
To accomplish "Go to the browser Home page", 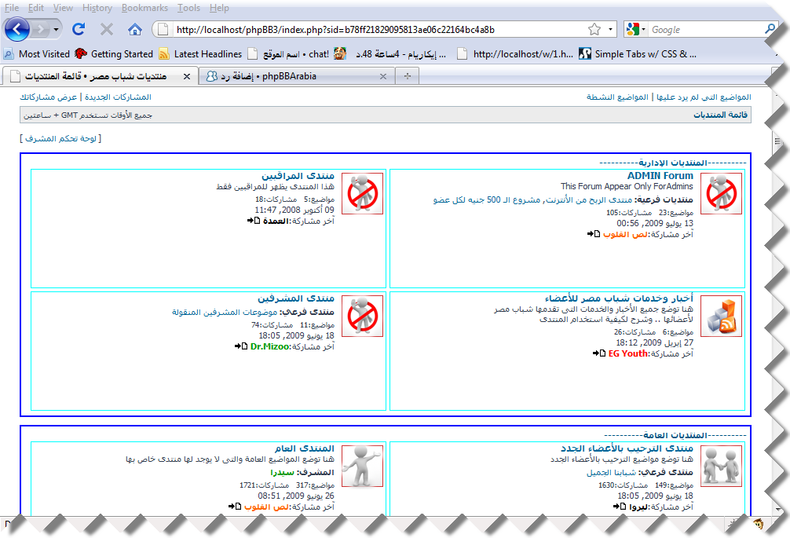I will (135, 30).
